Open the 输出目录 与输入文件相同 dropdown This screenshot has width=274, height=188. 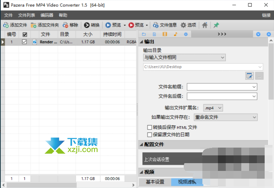(x=184, y=57)
